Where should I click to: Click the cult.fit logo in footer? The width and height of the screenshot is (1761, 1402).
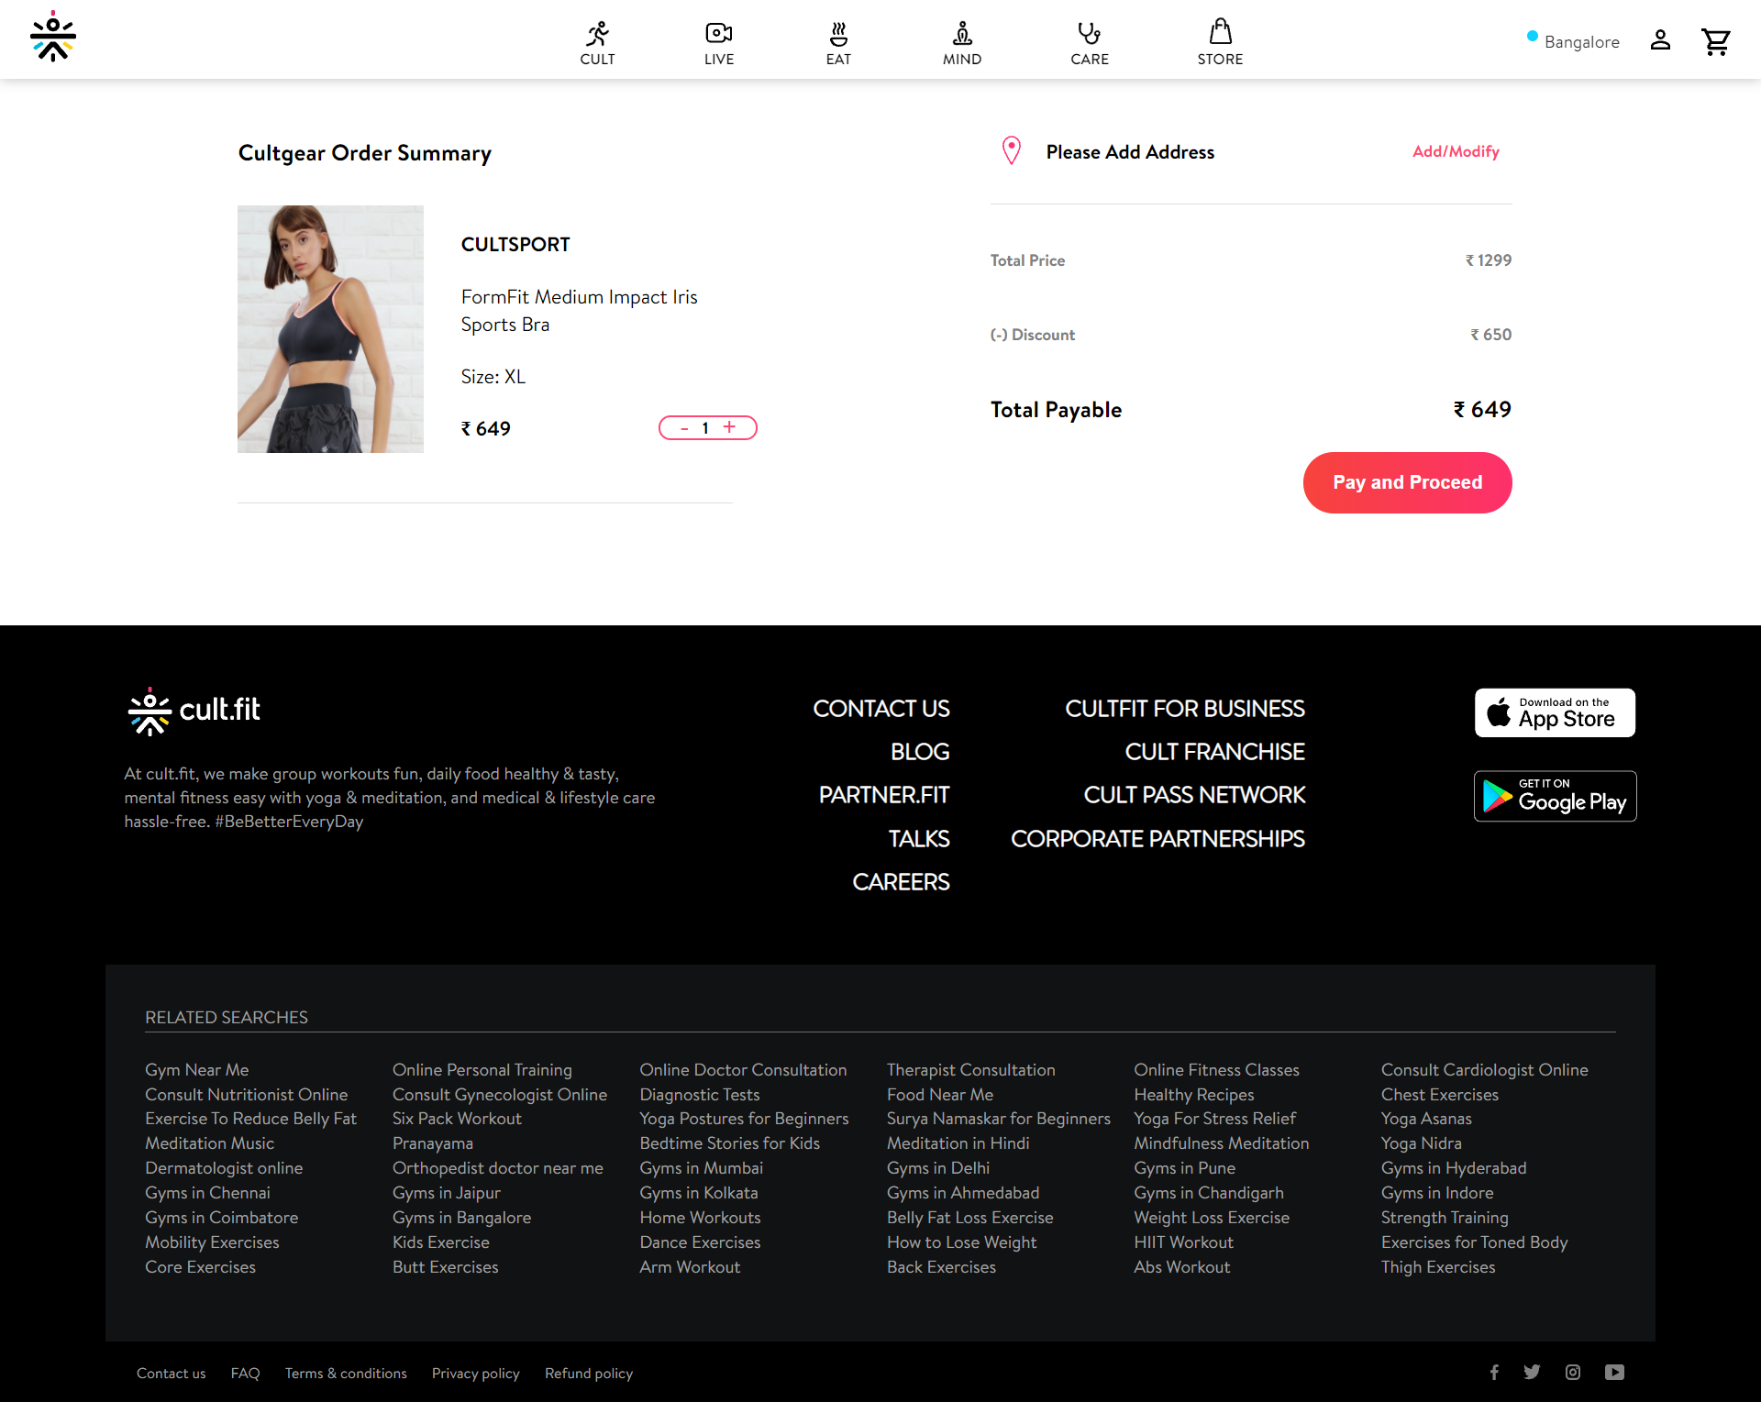(x=192, y=711)
